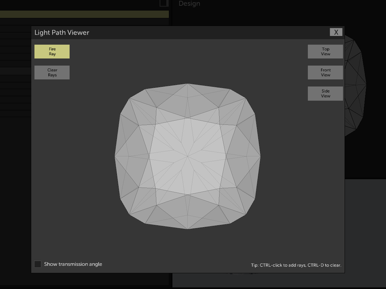Viewport: 386px width, 289px height.
Task: Open the Design tab at the top
Action: pos(189,4)
